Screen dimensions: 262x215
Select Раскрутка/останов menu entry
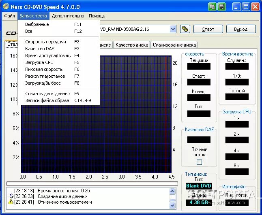click(59, 76)
